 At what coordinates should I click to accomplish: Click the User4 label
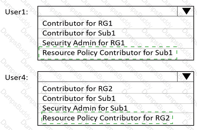tap(17, 77)
